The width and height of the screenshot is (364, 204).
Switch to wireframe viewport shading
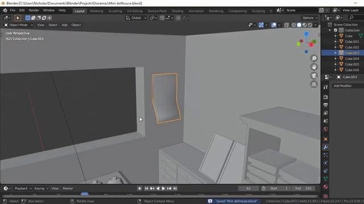click(x=293, y=25)
